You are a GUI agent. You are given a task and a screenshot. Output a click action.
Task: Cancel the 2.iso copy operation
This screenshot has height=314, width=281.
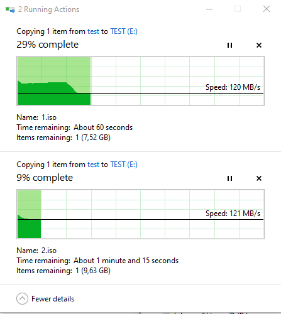[259, 178]
